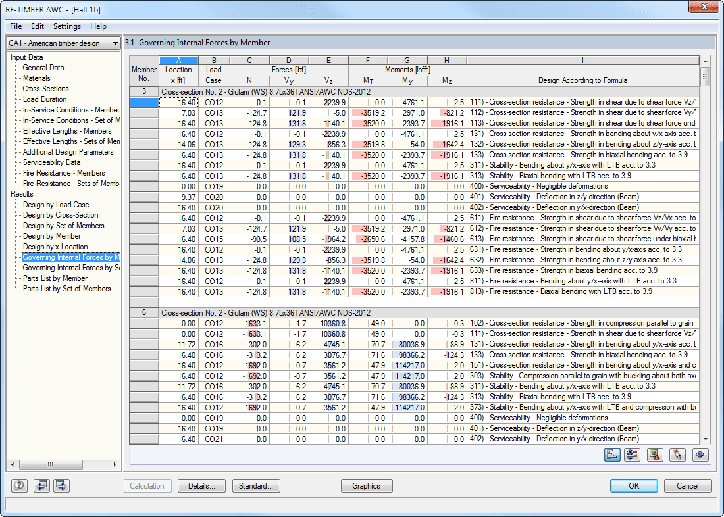The width and height of the screenshot is (724, 517).
Task: Click column A header
Action: click(x=178, y=61)
